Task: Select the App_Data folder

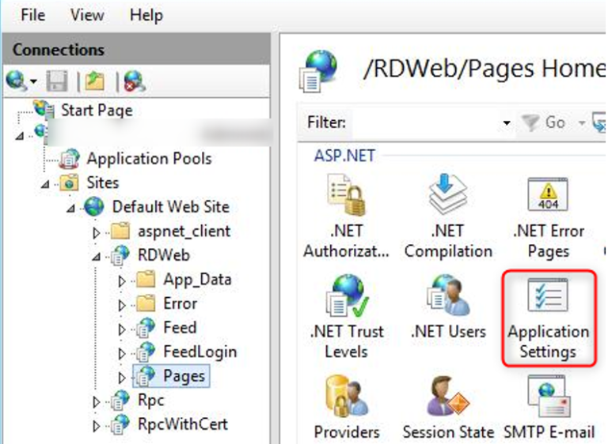Action: [x=197, y=280]
